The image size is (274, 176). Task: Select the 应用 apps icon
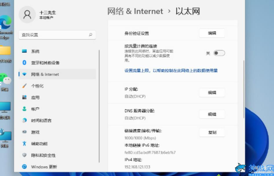24,97
